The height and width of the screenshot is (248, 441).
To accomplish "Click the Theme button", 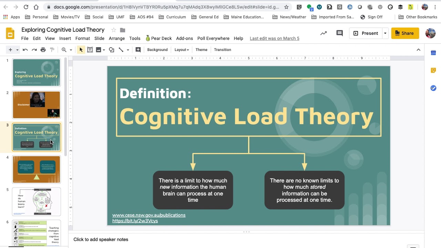I will [x=202, y=50].
